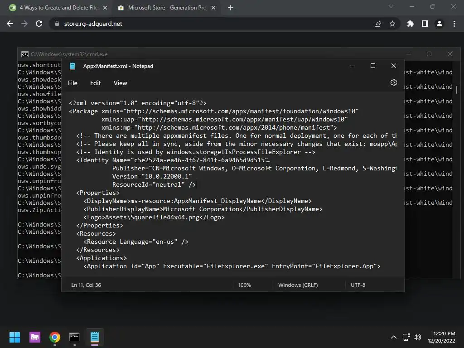Open Chrome profile avatar

[440, 24]
